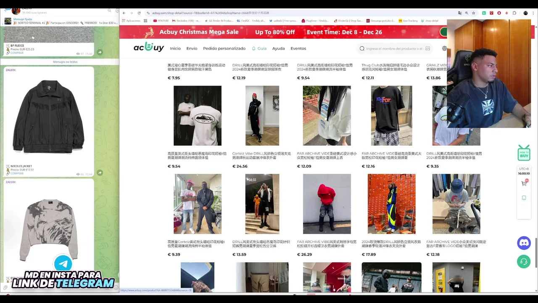Click COMPRAR link under NEEDLES JACKET
538x303 pixels.
[17, 173]
